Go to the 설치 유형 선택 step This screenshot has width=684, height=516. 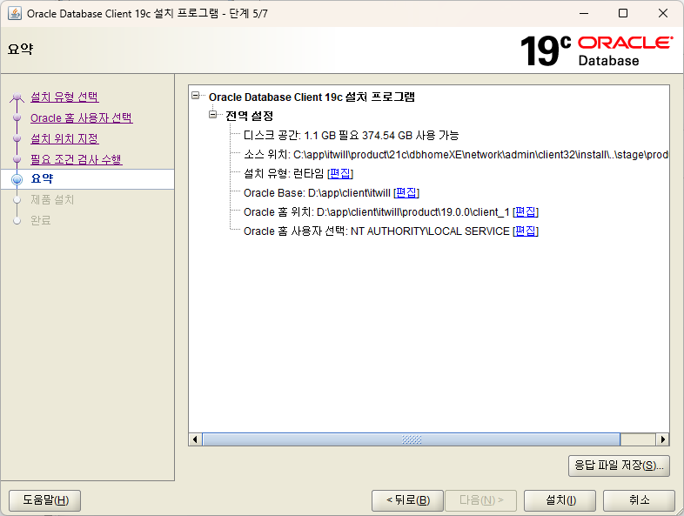[64, 97]
